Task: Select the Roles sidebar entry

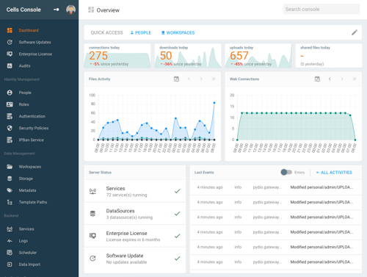Action: [x=23, y=104]
